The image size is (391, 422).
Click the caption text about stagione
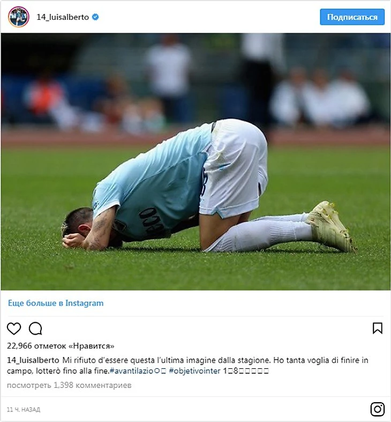point(188,366)
